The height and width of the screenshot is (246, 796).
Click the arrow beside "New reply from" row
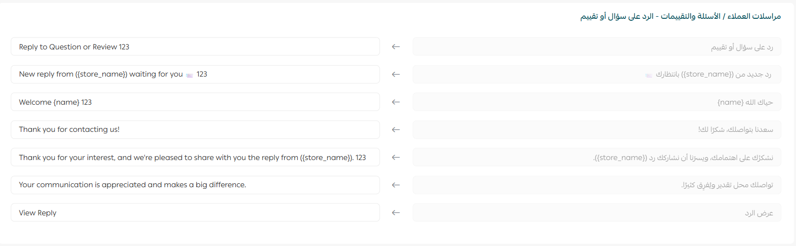pos(396,75)
